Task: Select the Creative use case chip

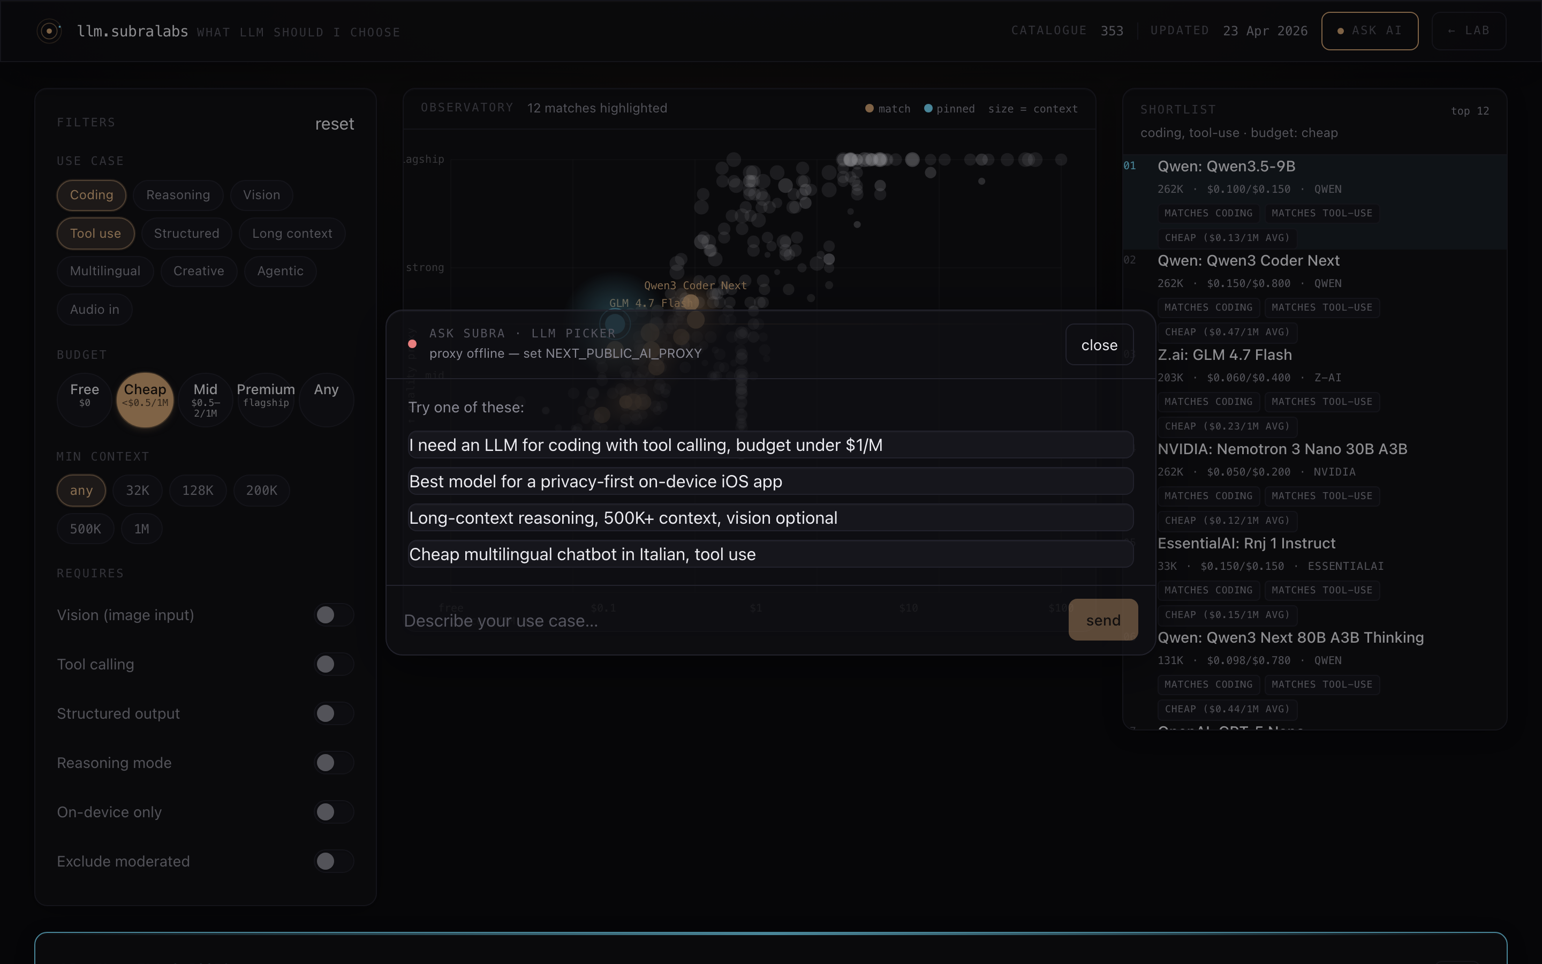Action: [x=199, y=271]
